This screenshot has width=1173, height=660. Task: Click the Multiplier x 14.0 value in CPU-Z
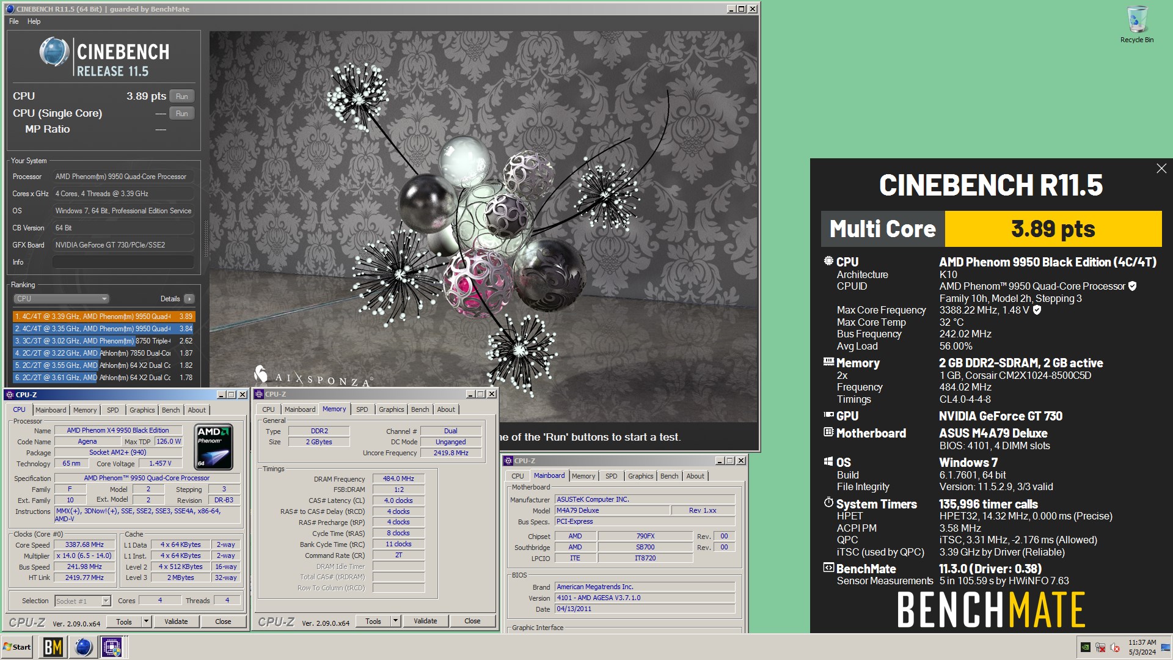click(x=84, y=555)
